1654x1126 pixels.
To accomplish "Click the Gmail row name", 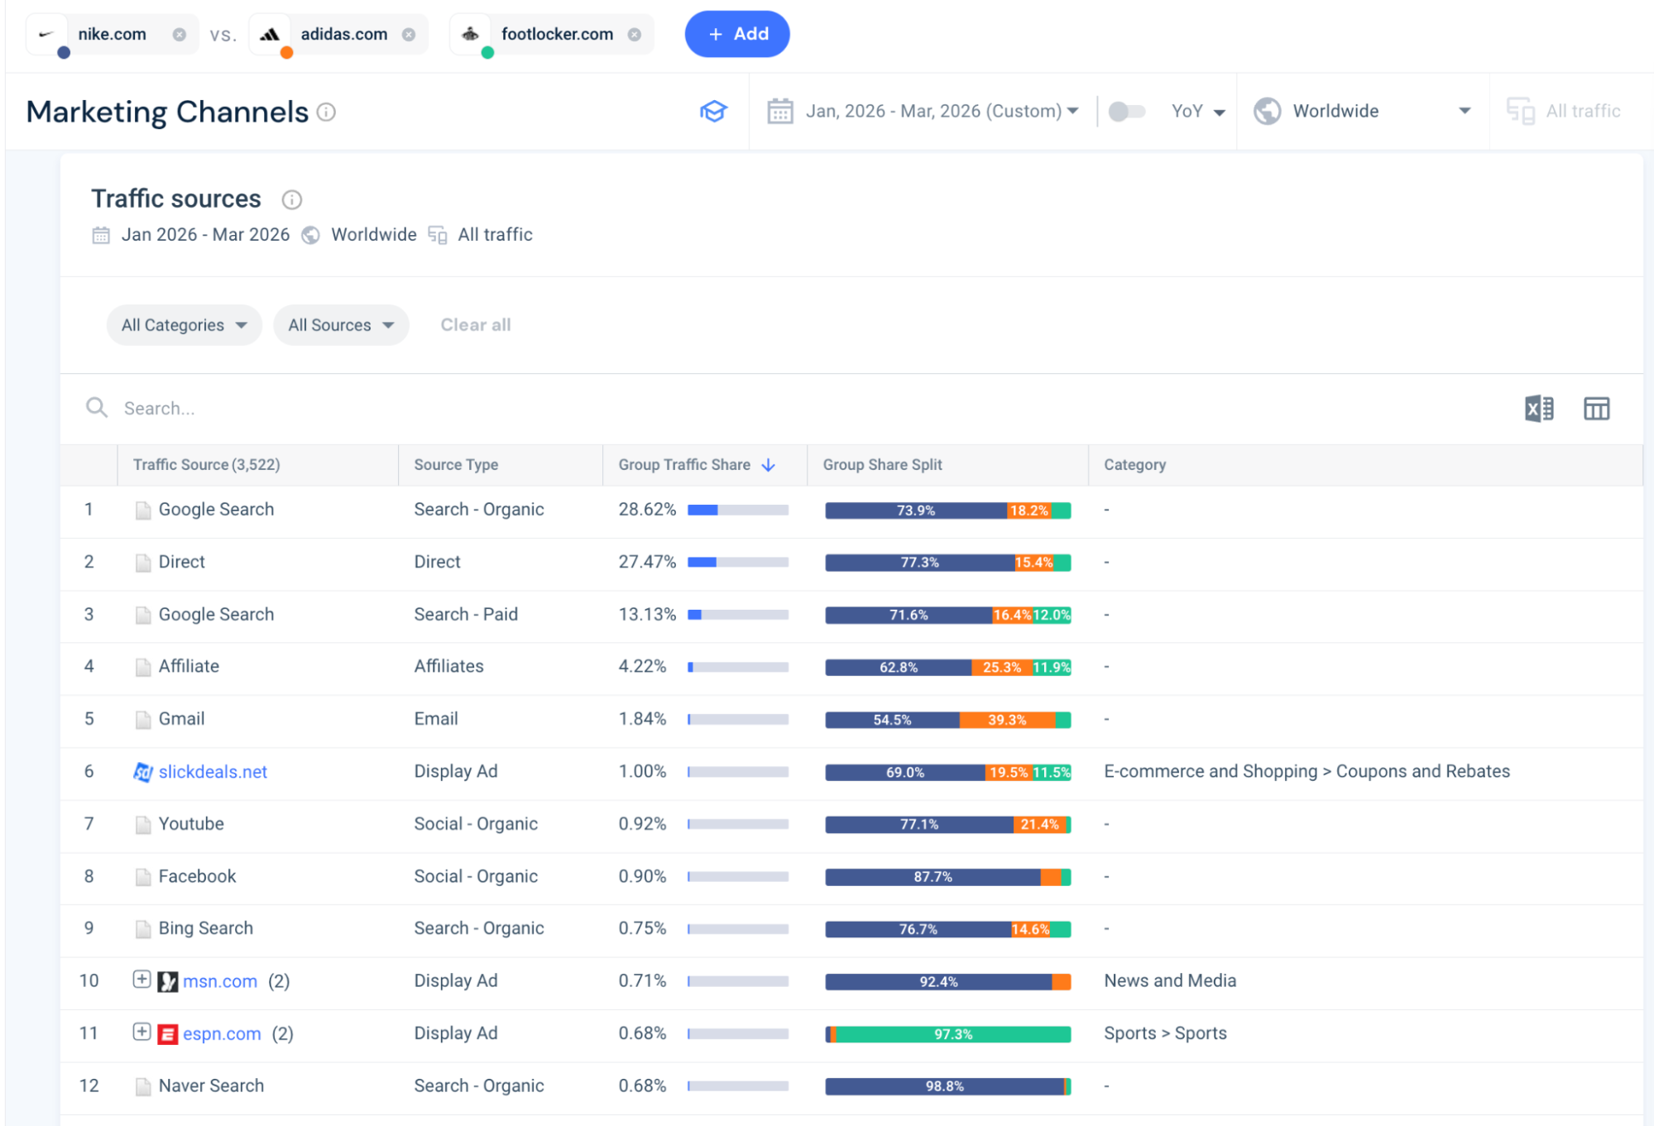I will pos(181,719).
